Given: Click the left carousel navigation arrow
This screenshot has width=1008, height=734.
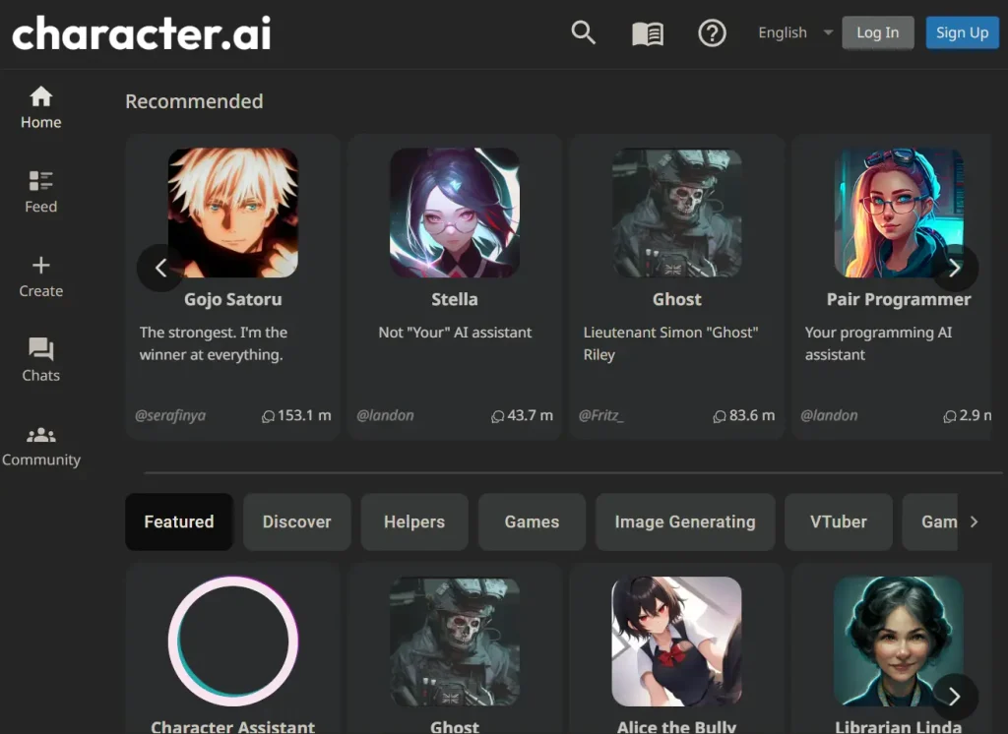Looking at the screenshot, I should [x=160, y=268].
